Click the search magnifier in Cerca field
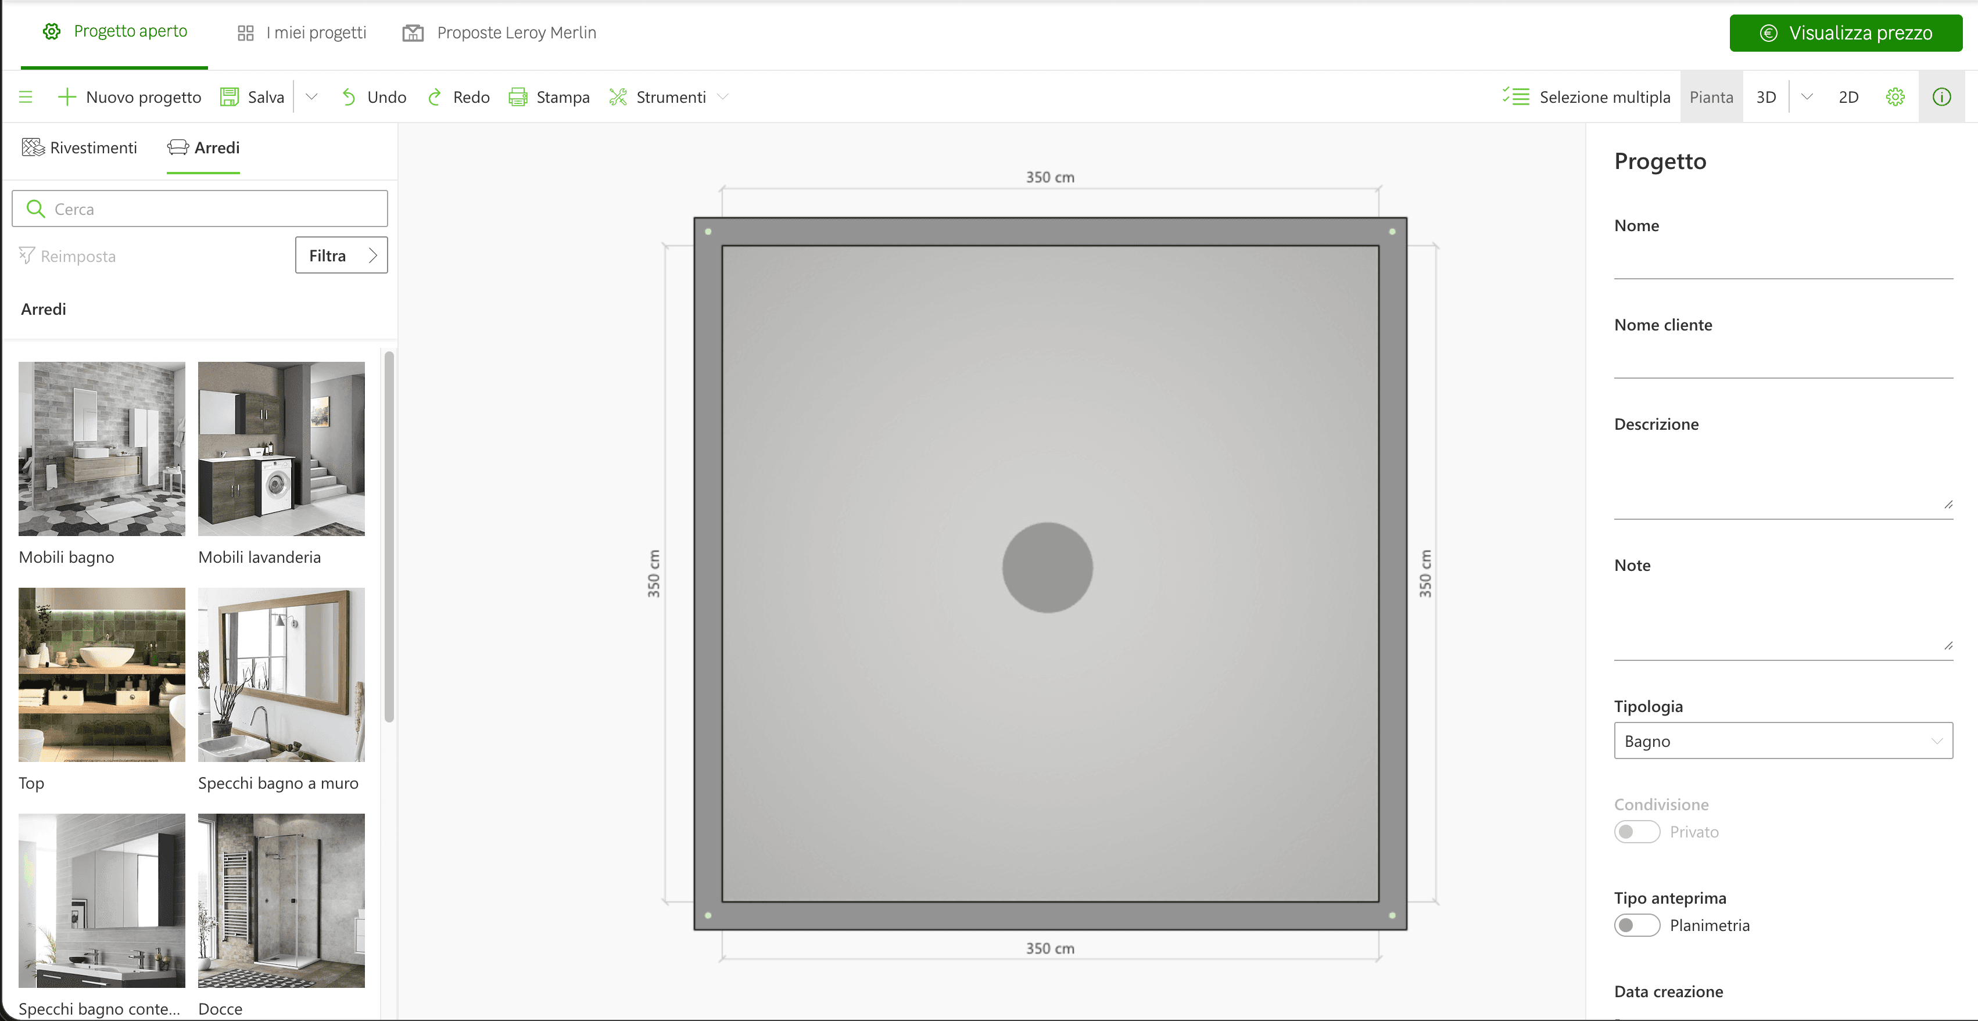The image size is (1978, 1021). (x=35, y=208)
